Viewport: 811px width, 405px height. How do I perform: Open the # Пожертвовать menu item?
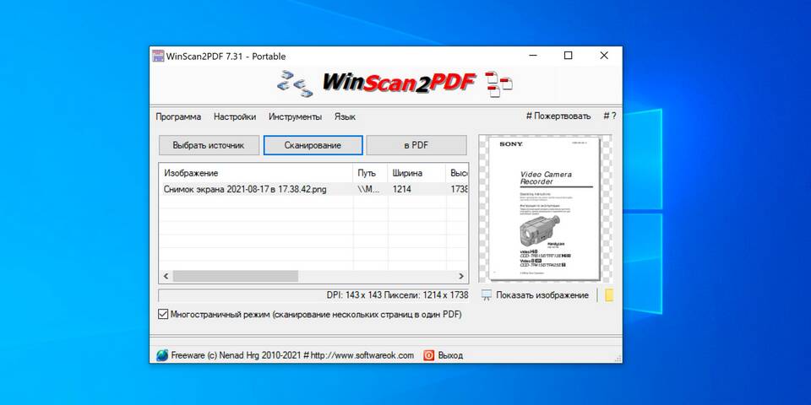558,116
